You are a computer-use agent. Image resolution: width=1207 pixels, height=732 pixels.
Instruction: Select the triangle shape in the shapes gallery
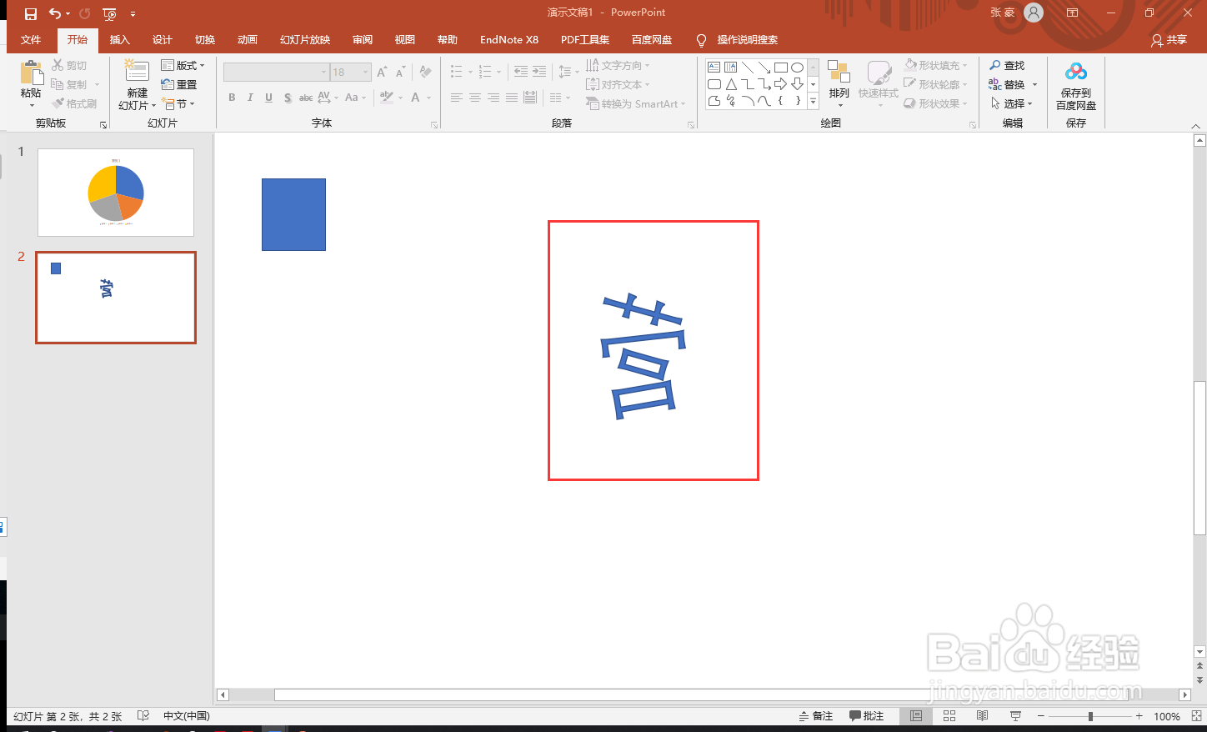(x=731, y=84)
